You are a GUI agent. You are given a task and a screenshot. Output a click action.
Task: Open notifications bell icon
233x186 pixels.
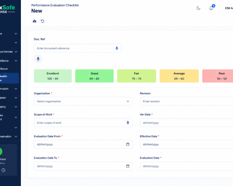211,8
